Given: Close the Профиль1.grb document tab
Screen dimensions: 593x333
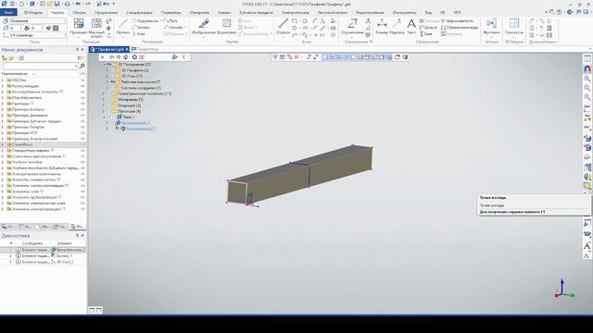Looking at the screenshot, I should click(x=127, y=49).
